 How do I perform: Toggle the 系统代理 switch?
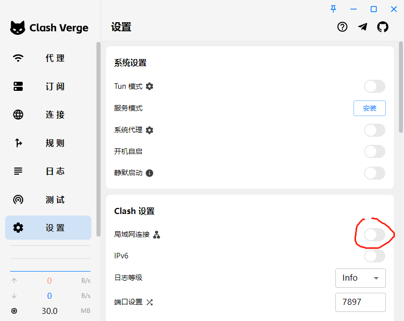click(x=375, y=130)
